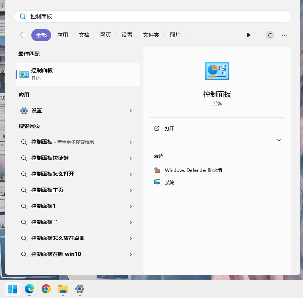Click search icon beside 控制面板快捷键
The width and height of the screenshot is (303, 298).
tap(24, 158)
